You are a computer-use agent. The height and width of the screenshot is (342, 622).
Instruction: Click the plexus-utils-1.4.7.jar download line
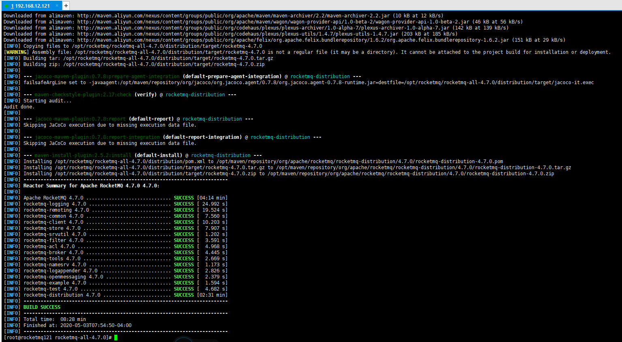click(231, 34)
